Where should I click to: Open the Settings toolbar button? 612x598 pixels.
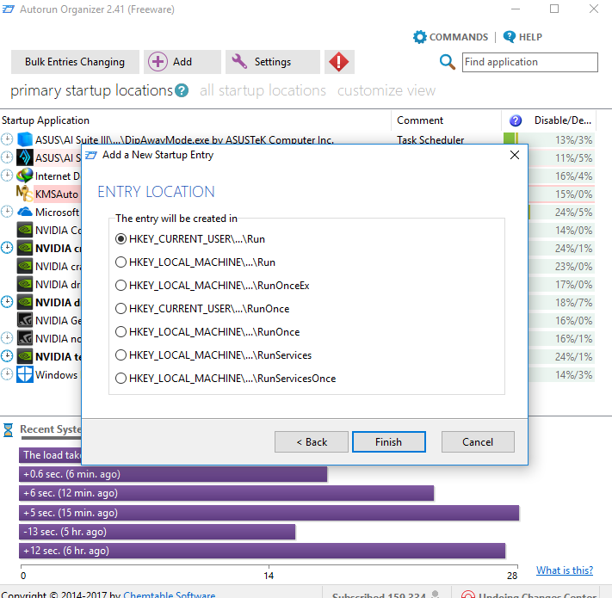point(273,62)
